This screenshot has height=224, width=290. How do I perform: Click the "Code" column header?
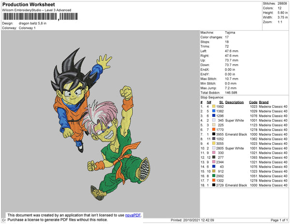coord(253,102)
